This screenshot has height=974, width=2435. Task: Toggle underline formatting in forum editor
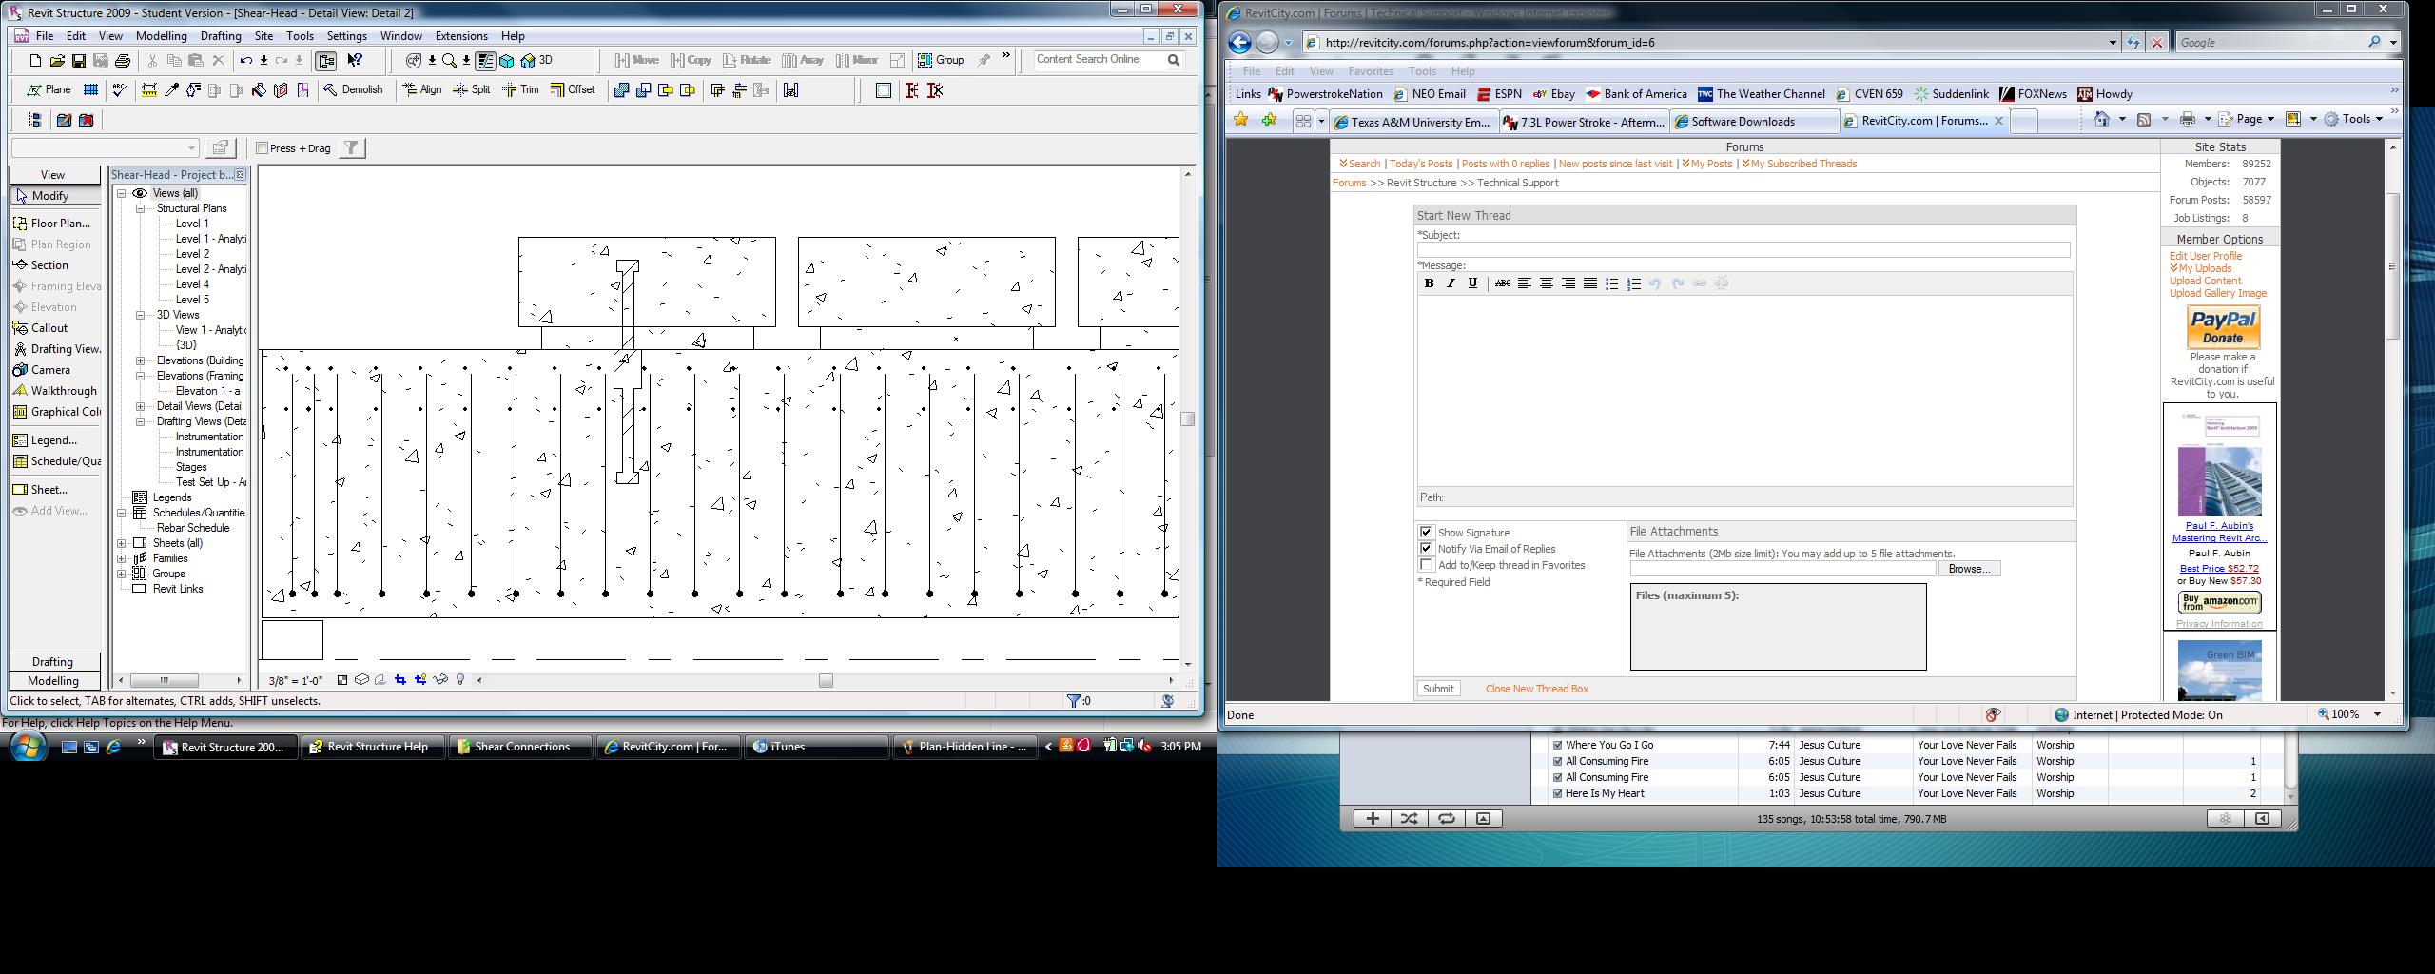click(x=1472, y=283)
